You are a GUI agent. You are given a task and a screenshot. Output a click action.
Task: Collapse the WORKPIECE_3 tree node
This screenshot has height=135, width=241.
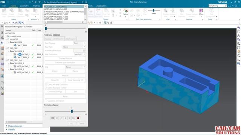(9, 69)
